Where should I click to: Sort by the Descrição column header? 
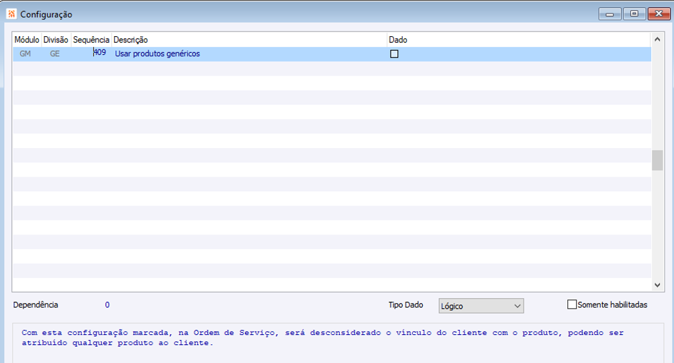coord(249,40)
